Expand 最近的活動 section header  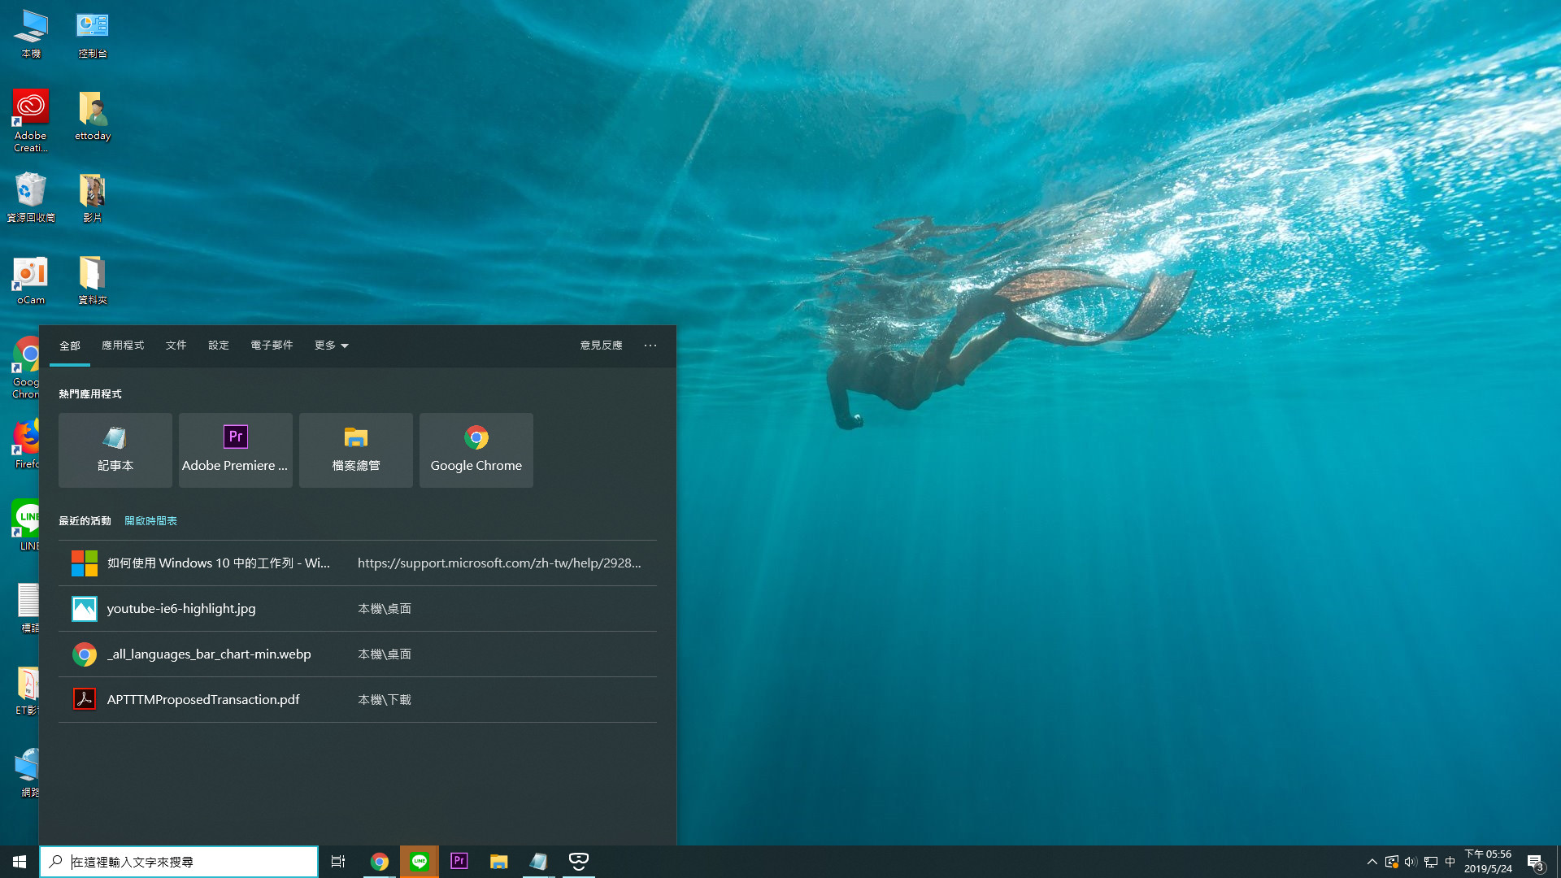(85, 521)
